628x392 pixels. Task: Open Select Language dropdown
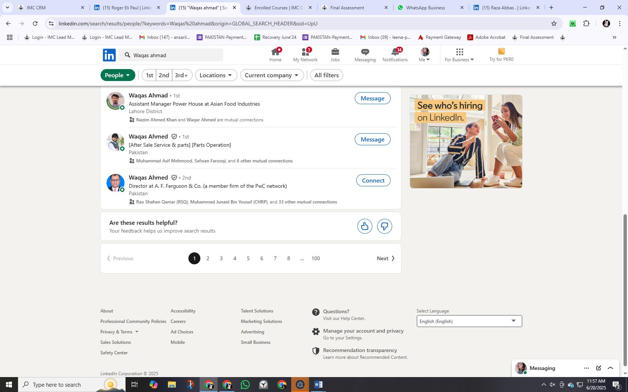[x=469, y=321]
